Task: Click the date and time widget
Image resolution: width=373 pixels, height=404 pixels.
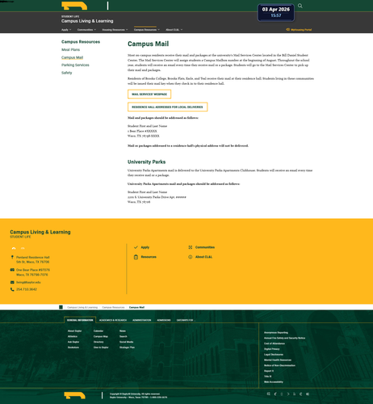Action: point(276,12)
